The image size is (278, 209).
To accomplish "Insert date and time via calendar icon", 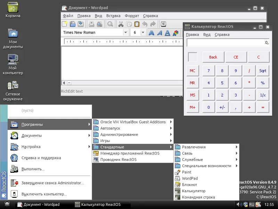I will (x=163, y=24).
